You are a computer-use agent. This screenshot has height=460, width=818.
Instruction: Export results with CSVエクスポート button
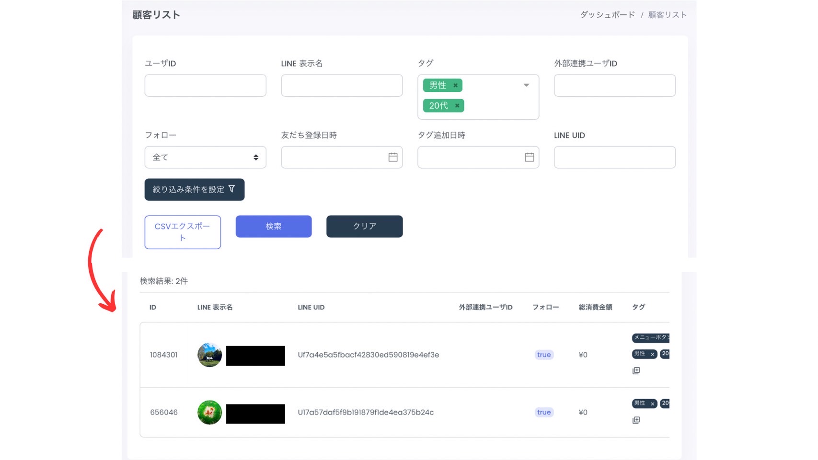tap(183, 232)
